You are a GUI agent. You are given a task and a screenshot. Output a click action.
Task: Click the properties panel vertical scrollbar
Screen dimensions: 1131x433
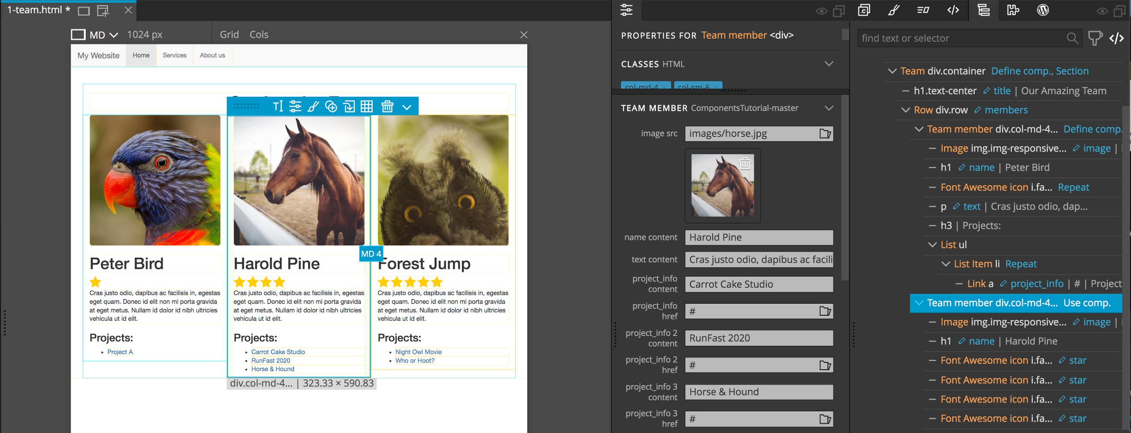[845, 187]
